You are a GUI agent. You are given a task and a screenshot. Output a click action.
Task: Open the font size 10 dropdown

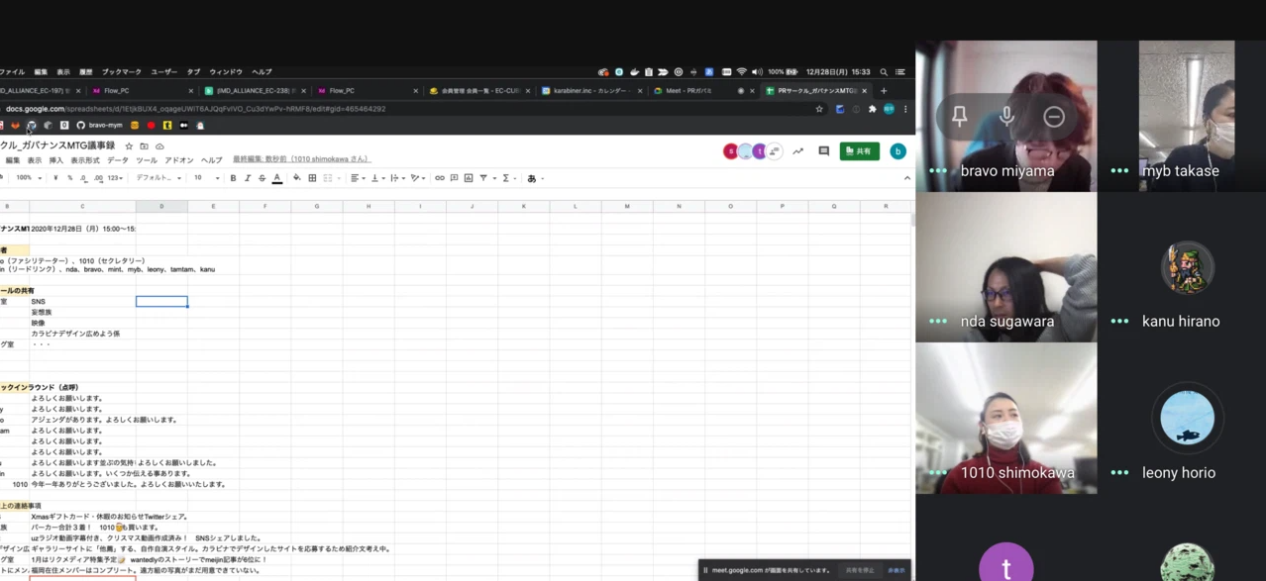pyautogui.click(x=205, y=178)
